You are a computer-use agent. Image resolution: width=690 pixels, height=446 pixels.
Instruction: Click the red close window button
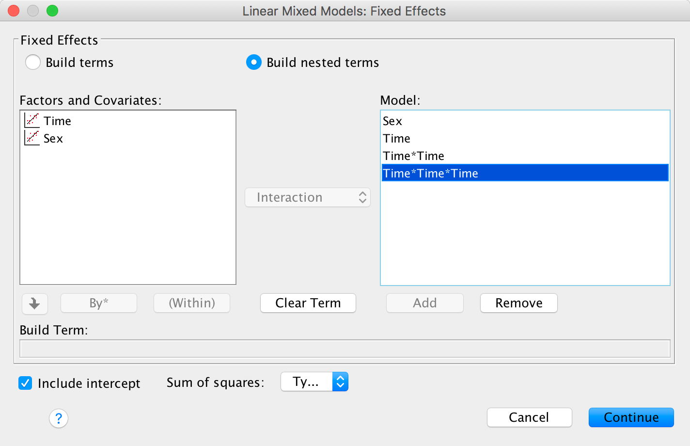[x=14, y=11]
